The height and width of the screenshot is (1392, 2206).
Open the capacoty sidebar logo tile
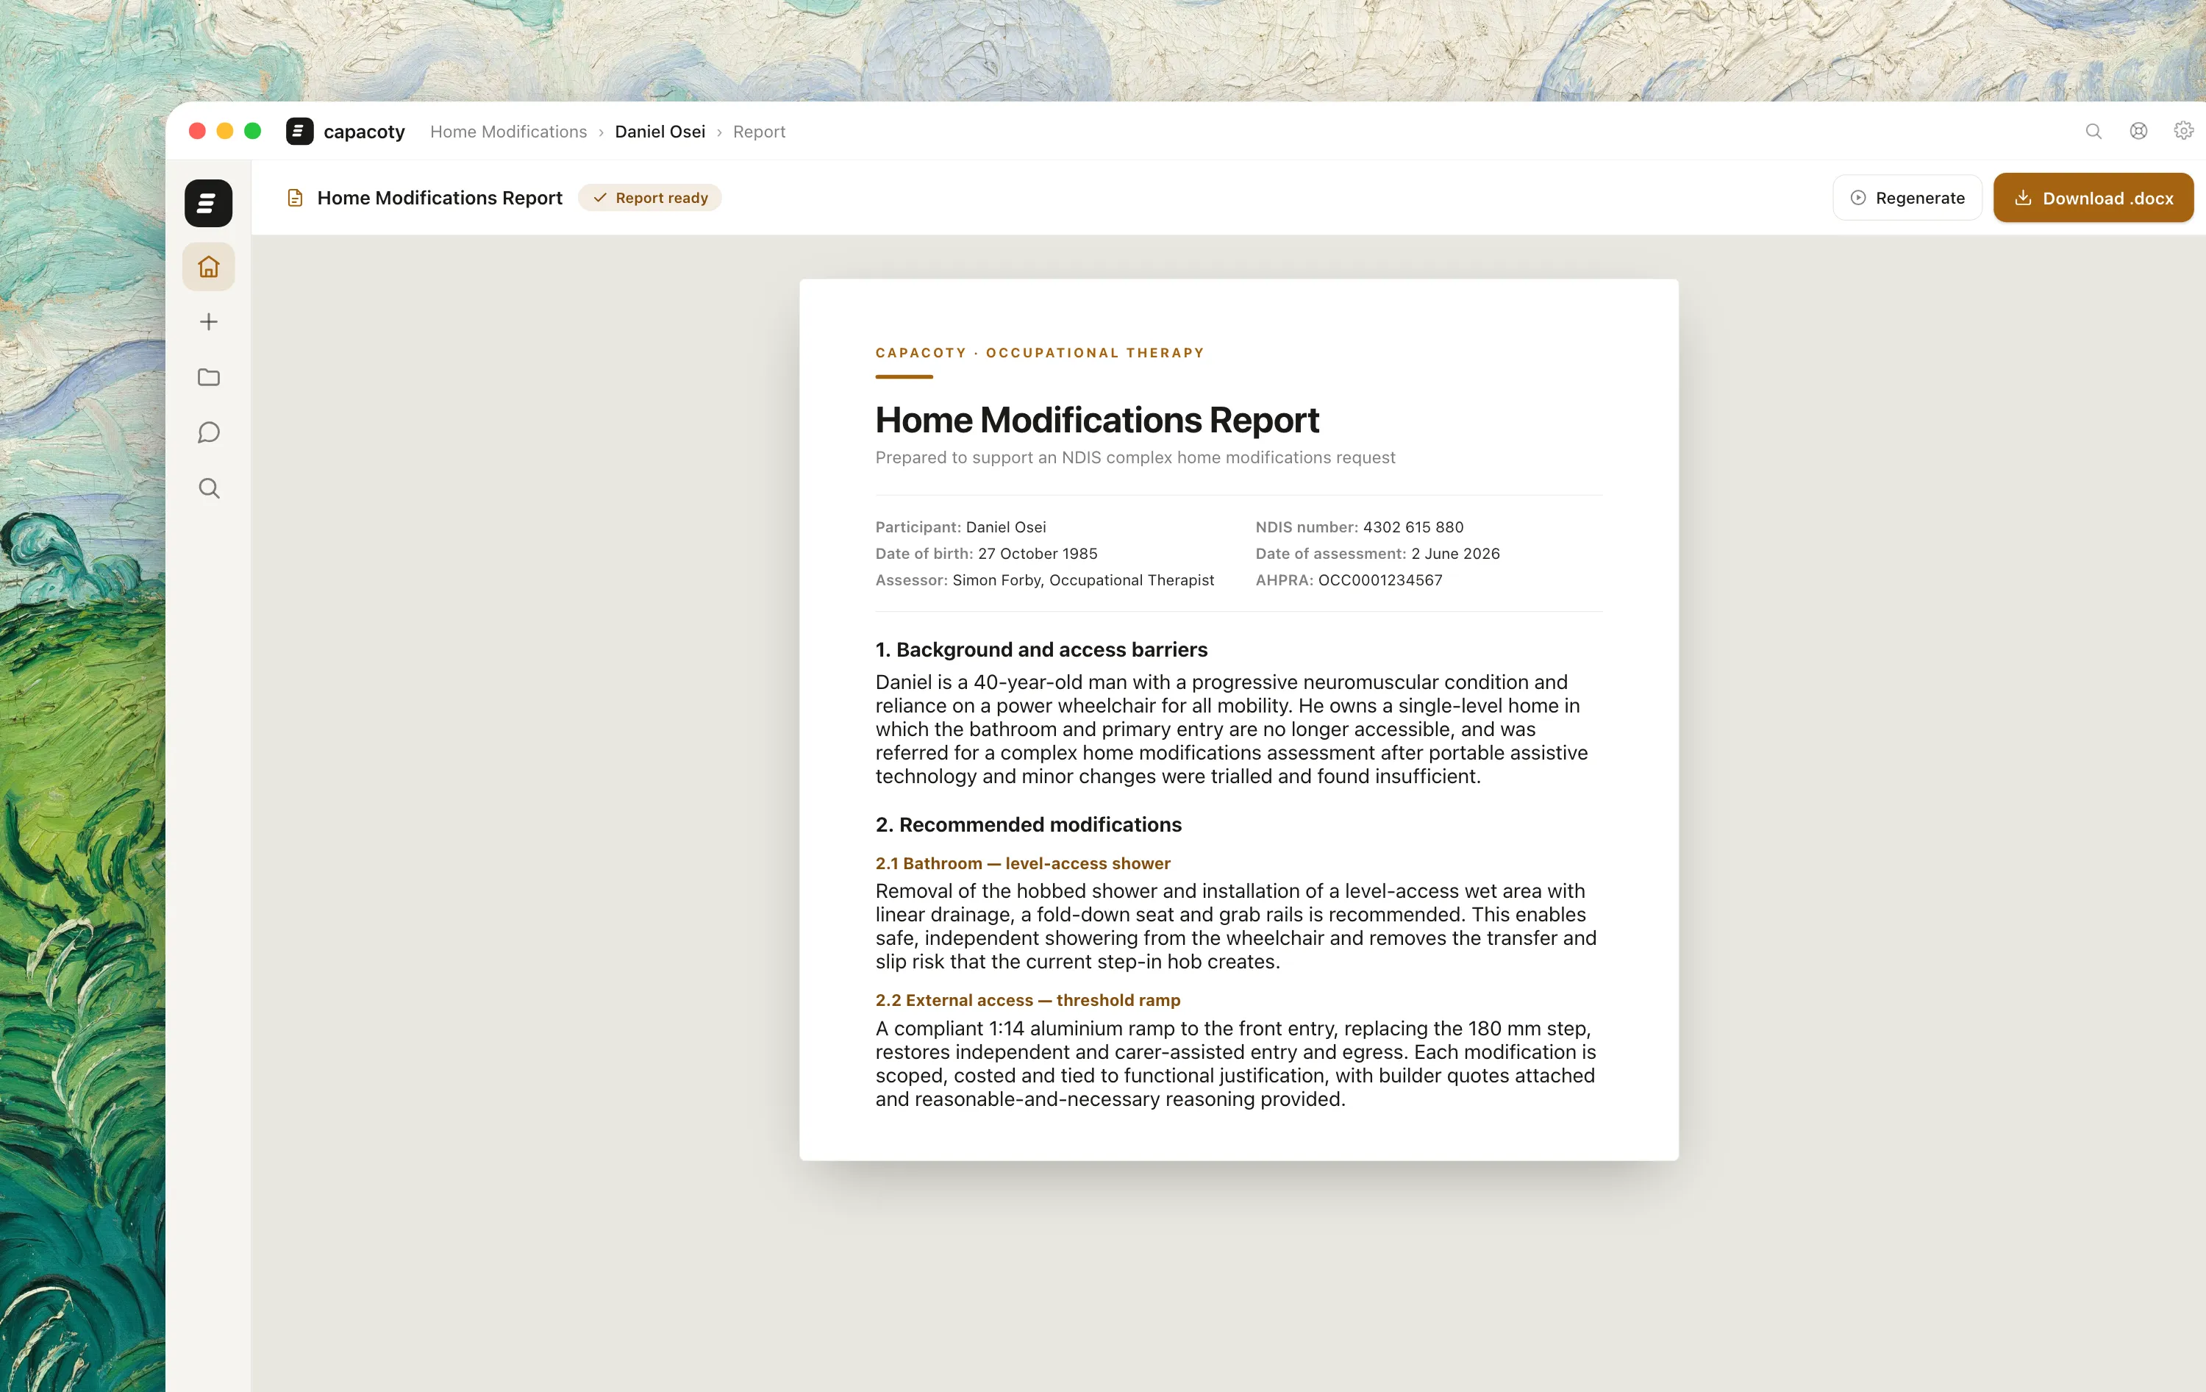(208, 202)
